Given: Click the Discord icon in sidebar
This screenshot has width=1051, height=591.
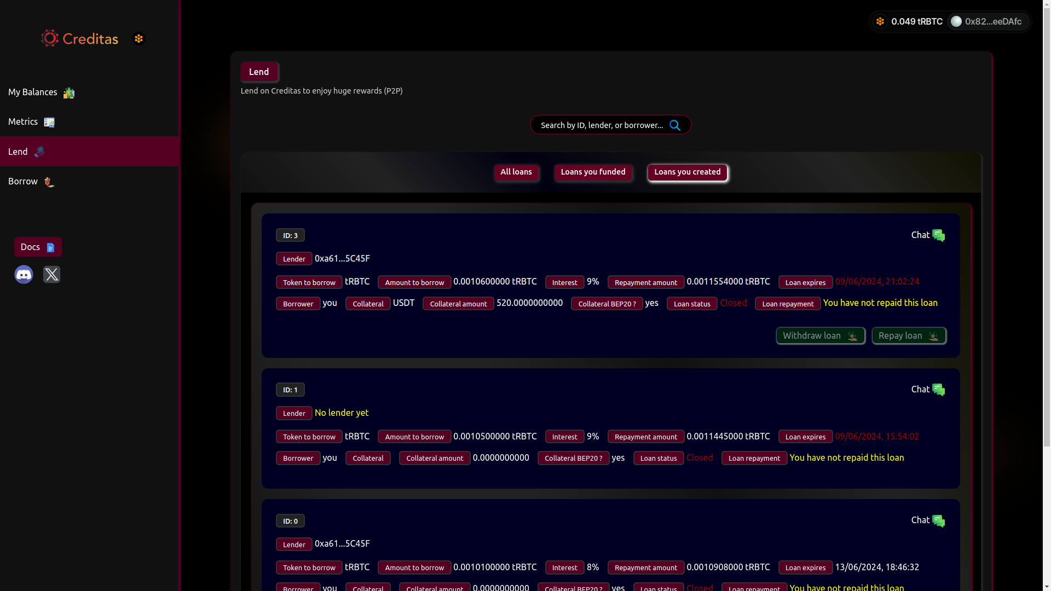Looking at the screenshot, I should (24, 275).
